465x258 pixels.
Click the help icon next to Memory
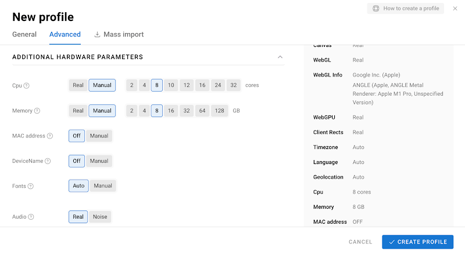click(x=37, y=111)
